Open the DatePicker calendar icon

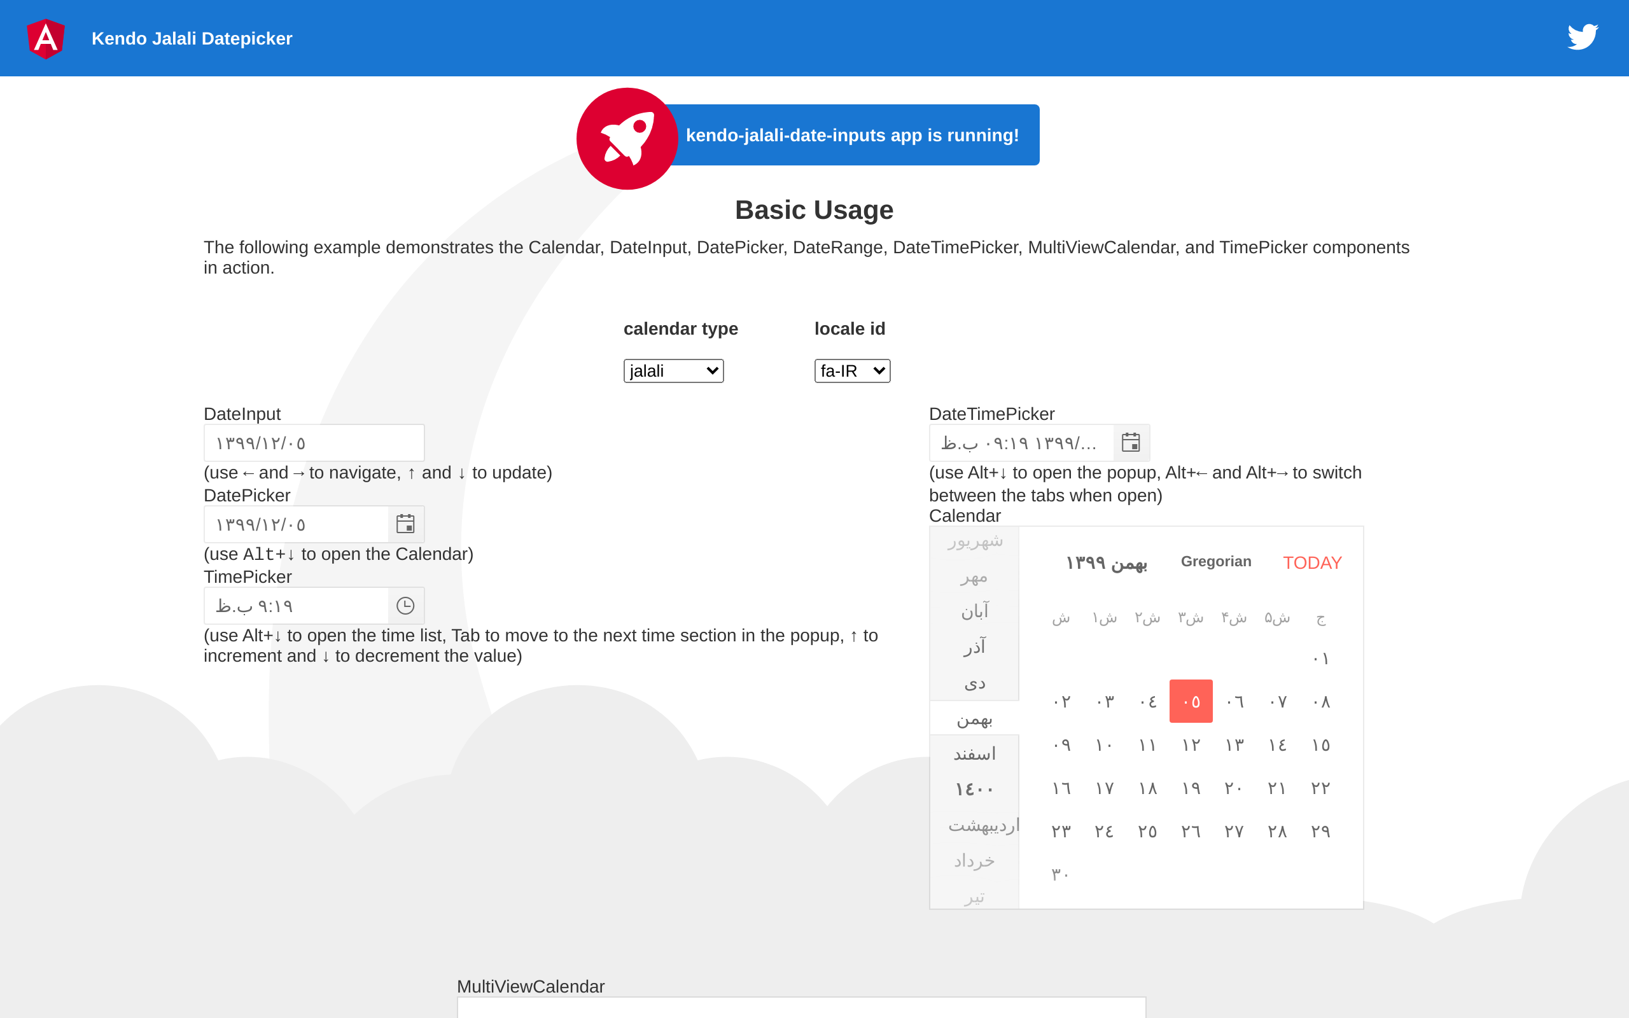405,524
